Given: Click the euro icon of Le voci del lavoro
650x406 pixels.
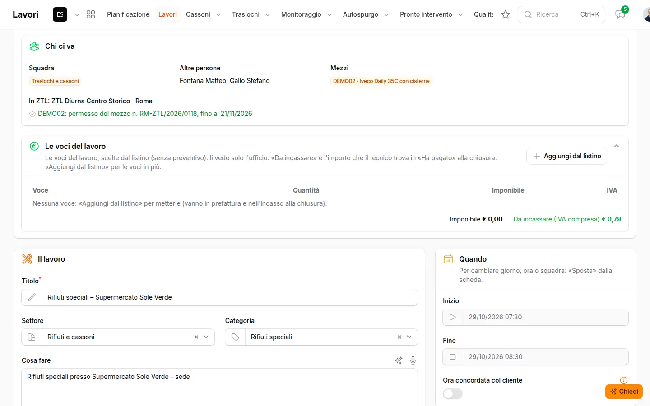Looking at the screenshot, I should pos(34,146).
